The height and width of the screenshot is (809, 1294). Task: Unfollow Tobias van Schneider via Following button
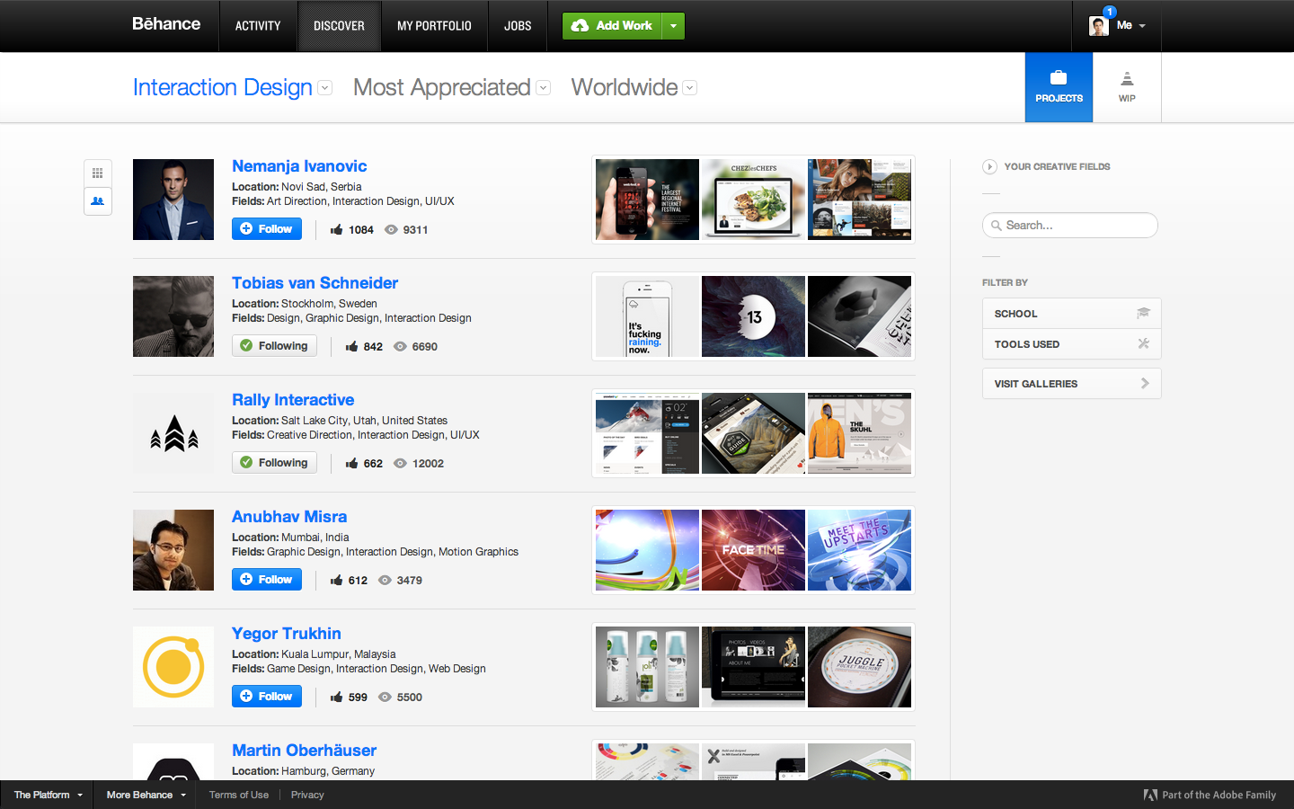click(274, 346)
